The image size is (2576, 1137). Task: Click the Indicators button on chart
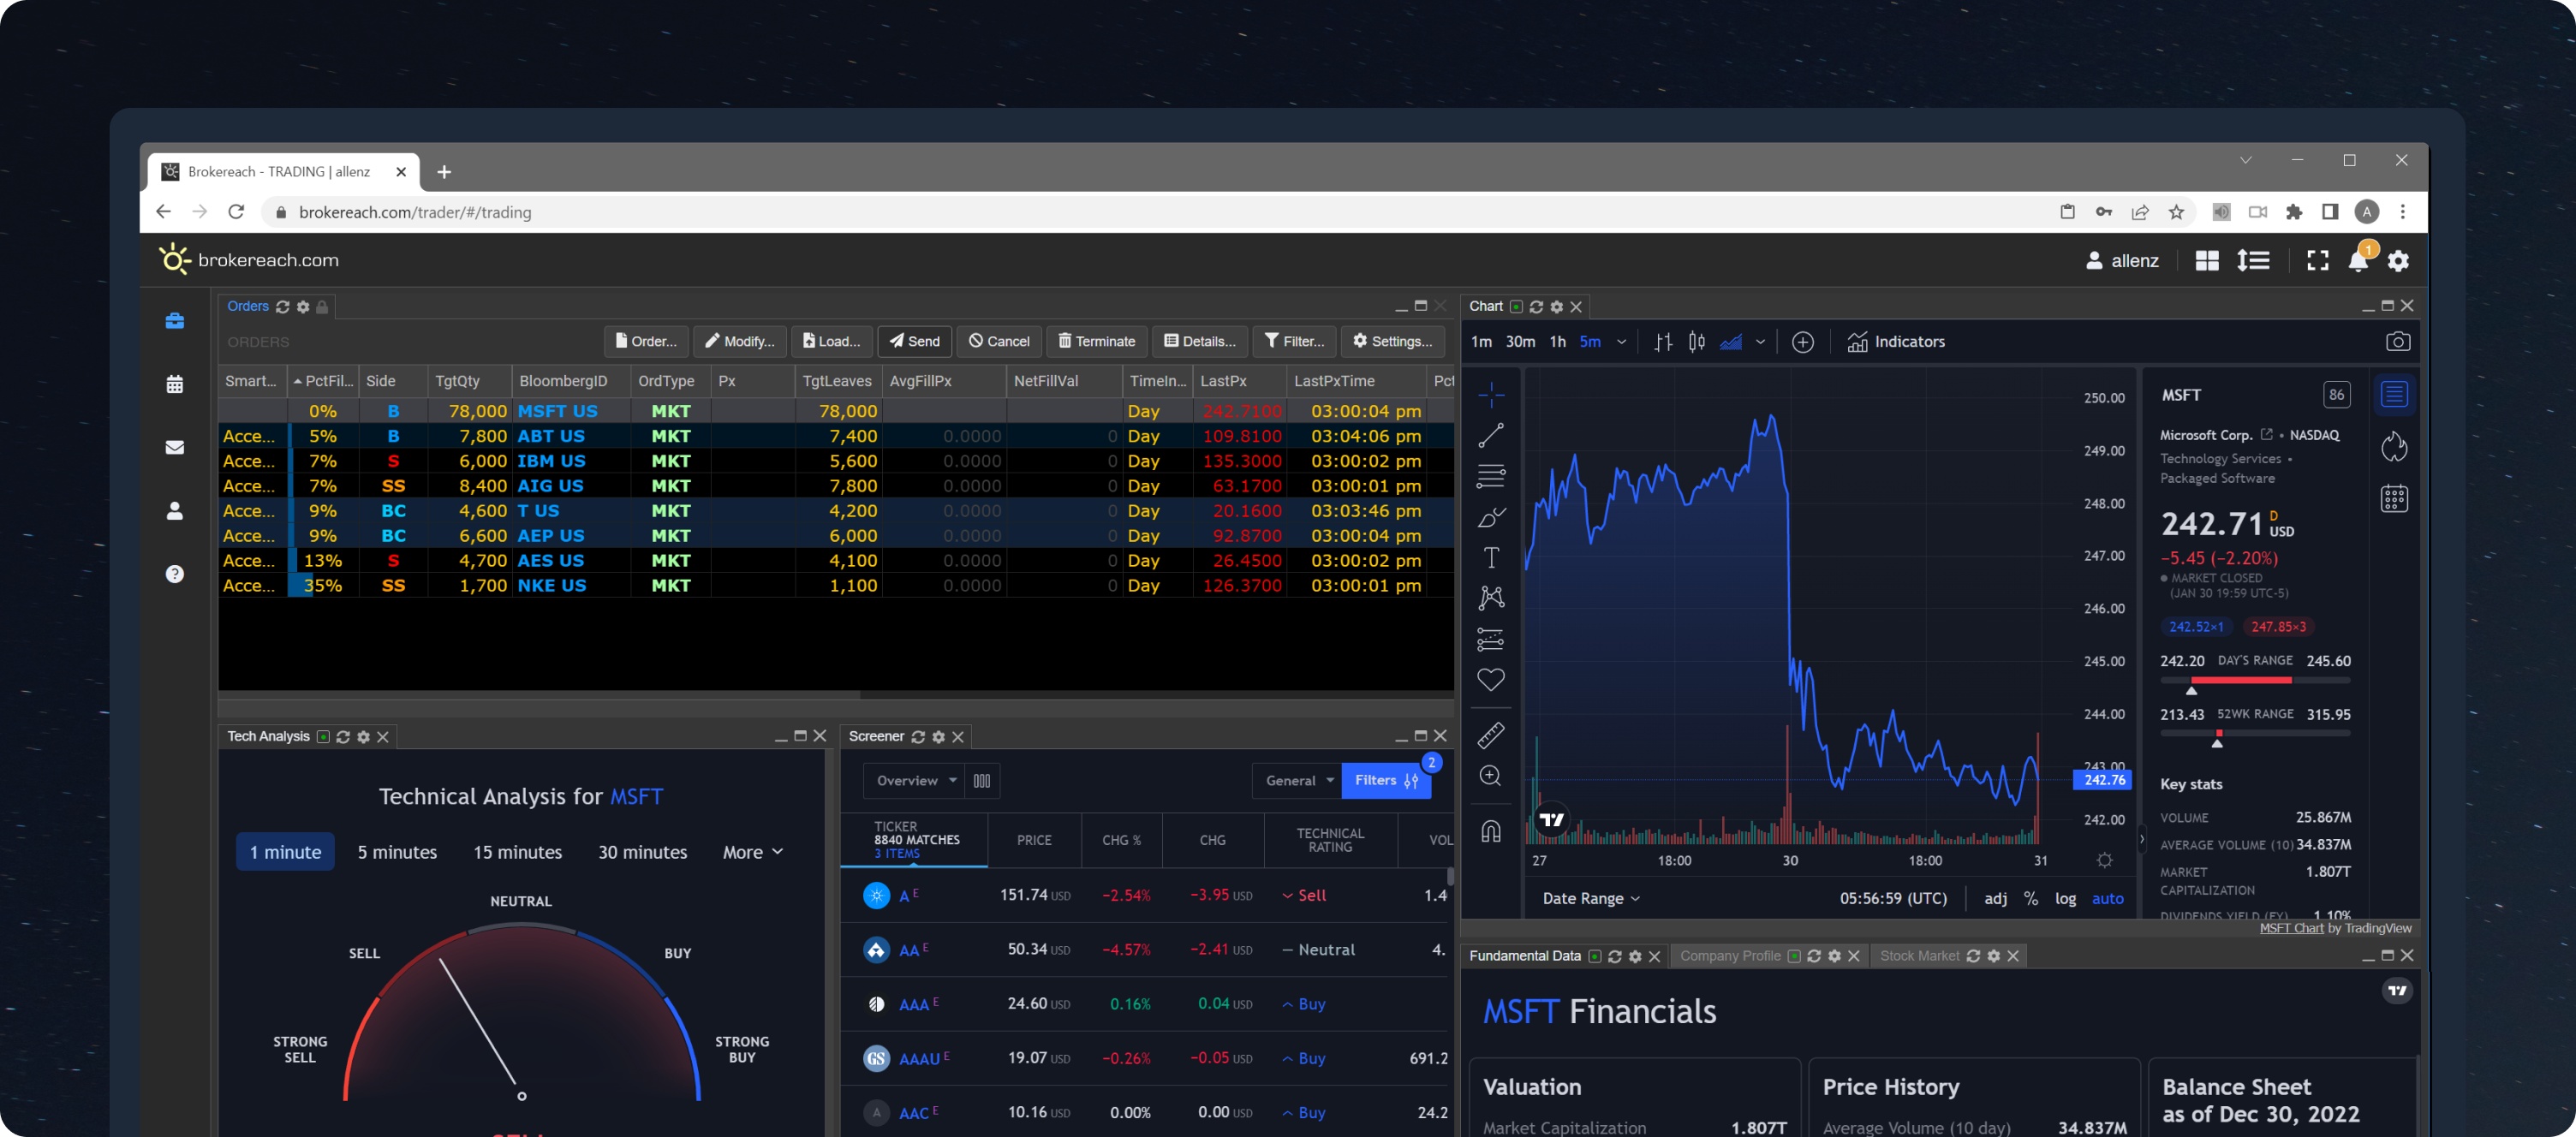tap(1895, 342)
